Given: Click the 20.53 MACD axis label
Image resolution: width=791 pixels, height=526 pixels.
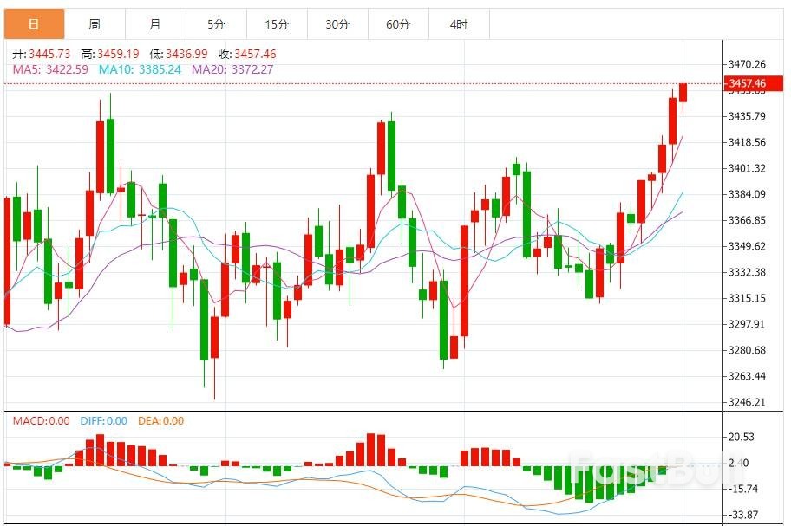Looking at the screenshot, I should [742, 437].
